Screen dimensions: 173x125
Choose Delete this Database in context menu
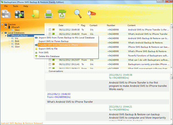click(66, 56)
